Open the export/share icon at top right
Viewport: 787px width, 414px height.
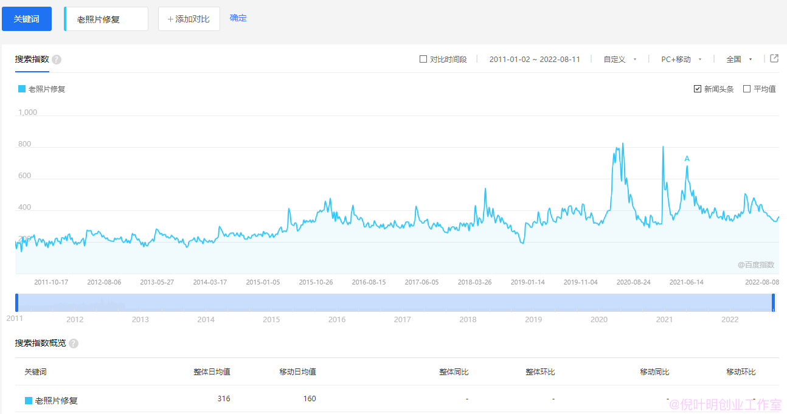tap(774, 58)
